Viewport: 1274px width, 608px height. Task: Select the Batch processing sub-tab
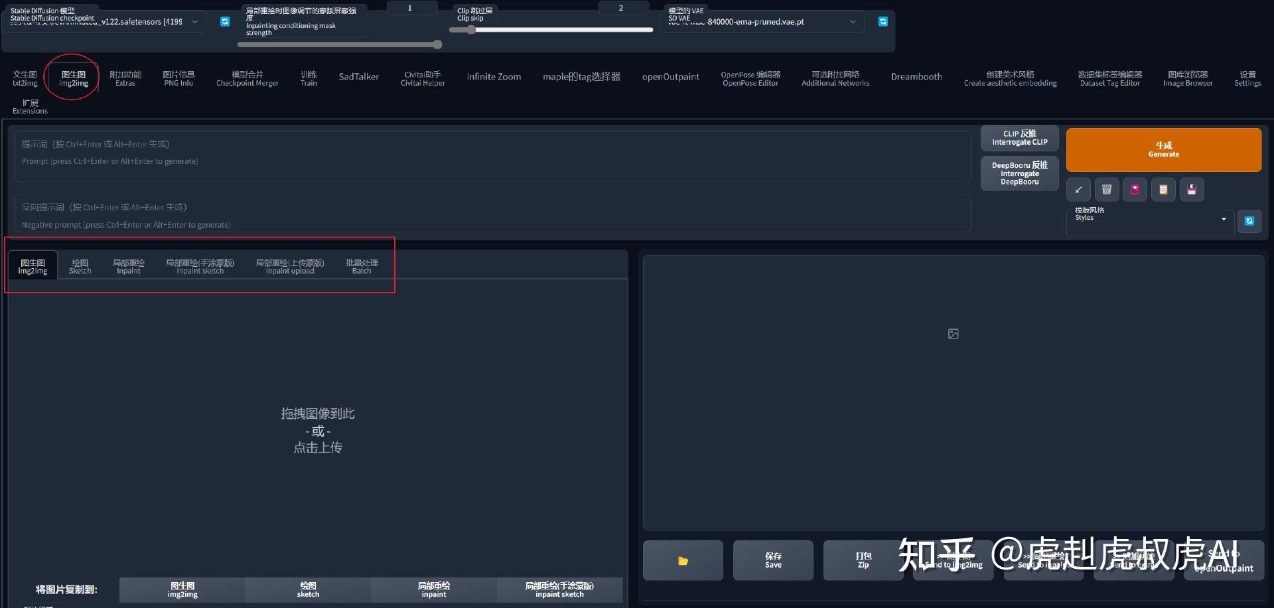click(361, 266)
